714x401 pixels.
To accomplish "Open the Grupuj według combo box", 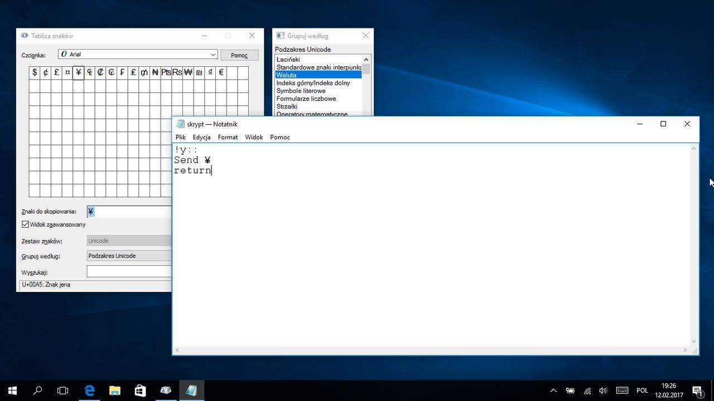I will point(129,256).
